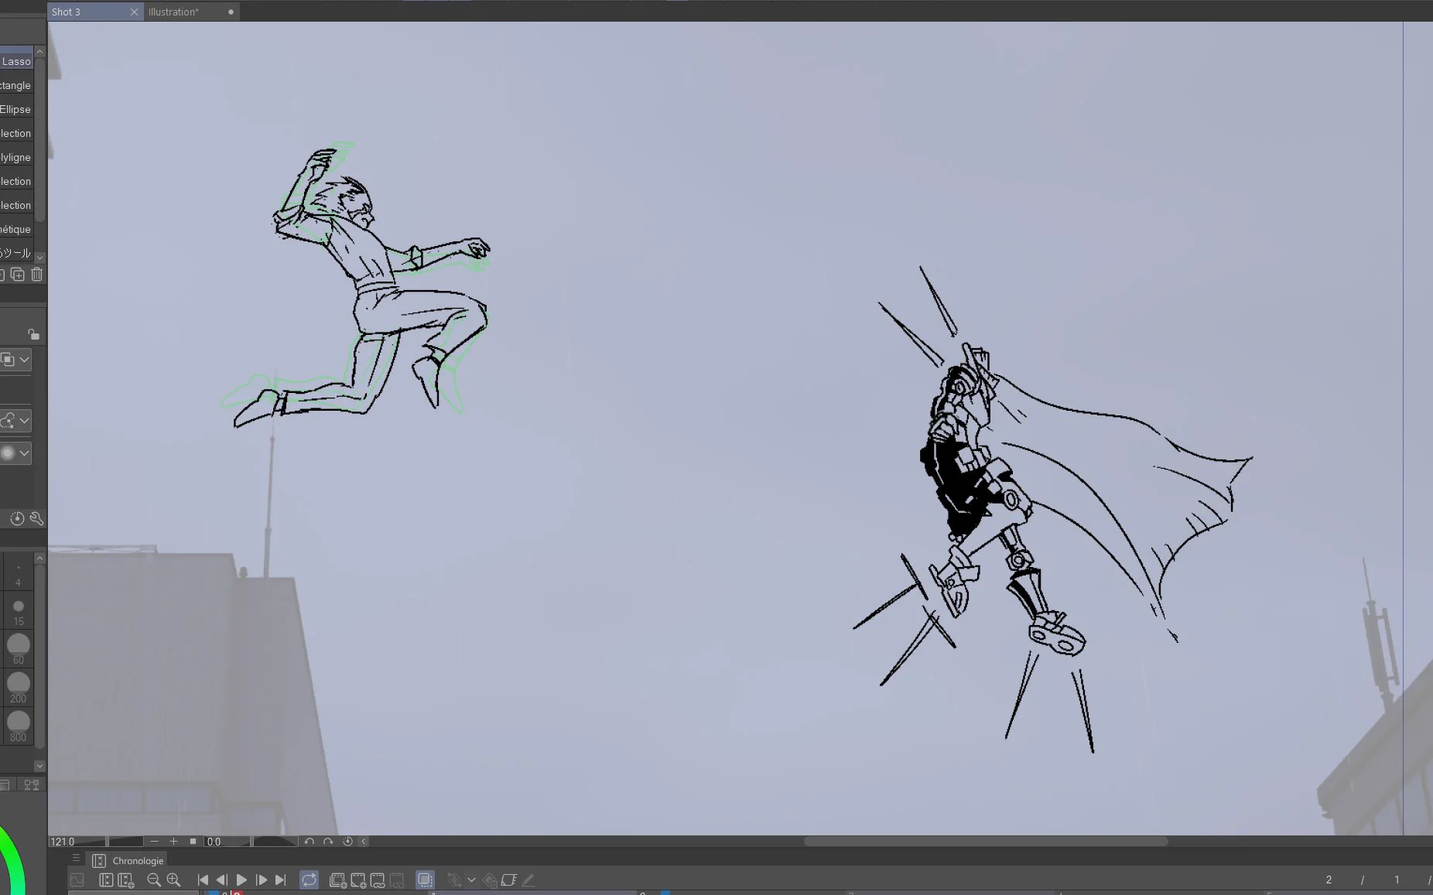Open the selection mode dropdown arrow
This screenshot has width=1433, height=895.
coord(25,360)
